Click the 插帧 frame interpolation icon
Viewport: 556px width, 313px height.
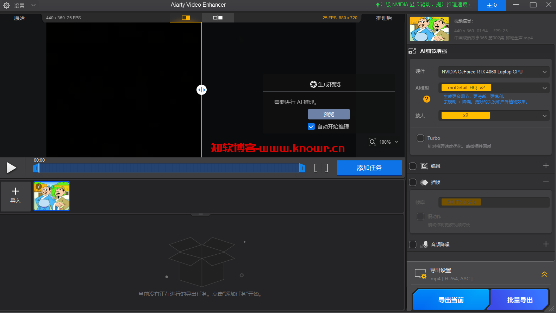pyautogui.click(x=424, y=182)
